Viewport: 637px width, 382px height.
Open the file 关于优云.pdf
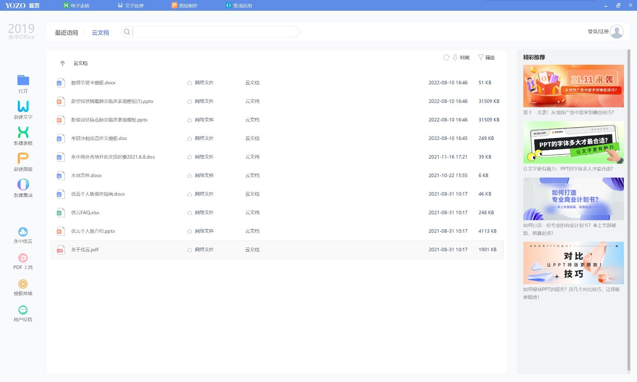(85, 250)
